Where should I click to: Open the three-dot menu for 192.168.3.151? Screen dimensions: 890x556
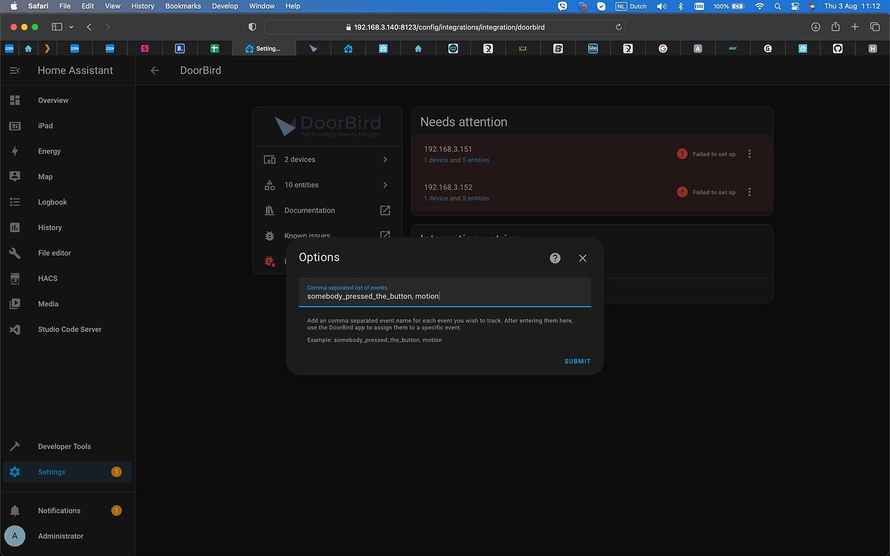(x=749, y=154)
